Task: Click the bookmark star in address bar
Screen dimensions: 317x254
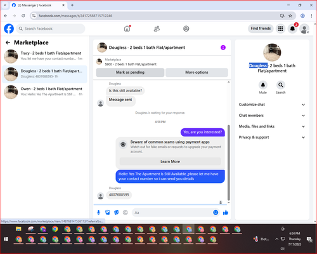Action: click(290, 16)
